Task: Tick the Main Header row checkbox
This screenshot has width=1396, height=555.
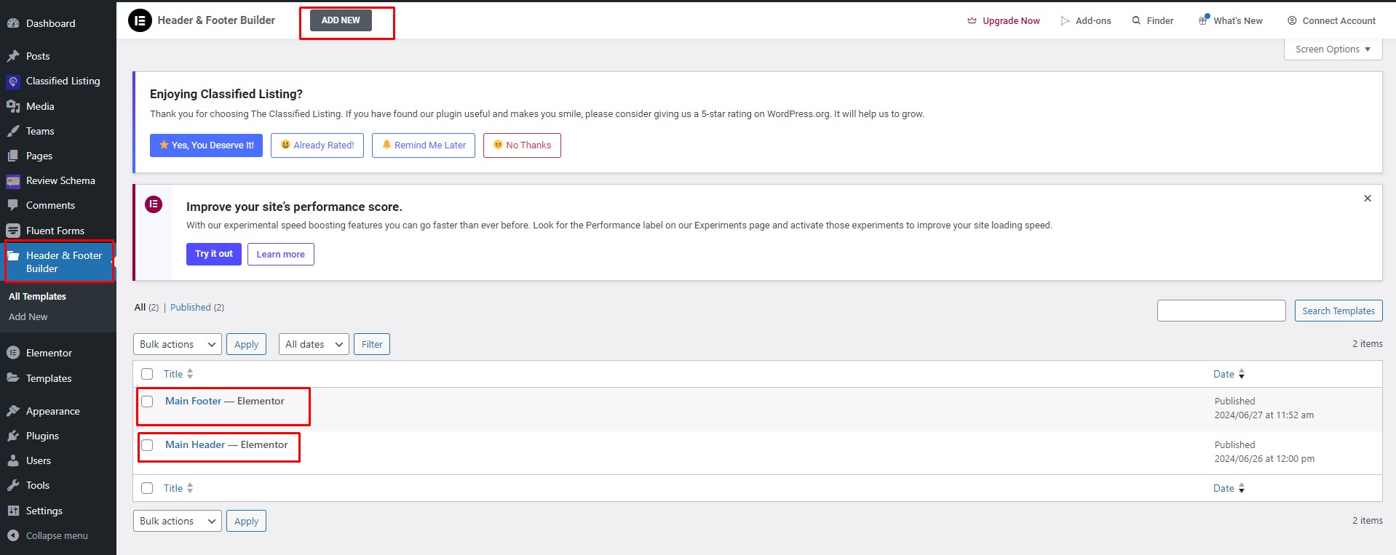Action: (x=147, y=445)
